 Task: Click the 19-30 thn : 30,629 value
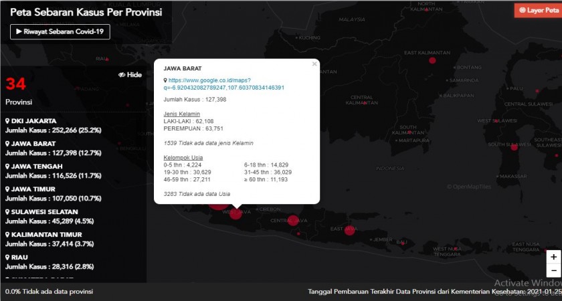click(x=187, y=172)
